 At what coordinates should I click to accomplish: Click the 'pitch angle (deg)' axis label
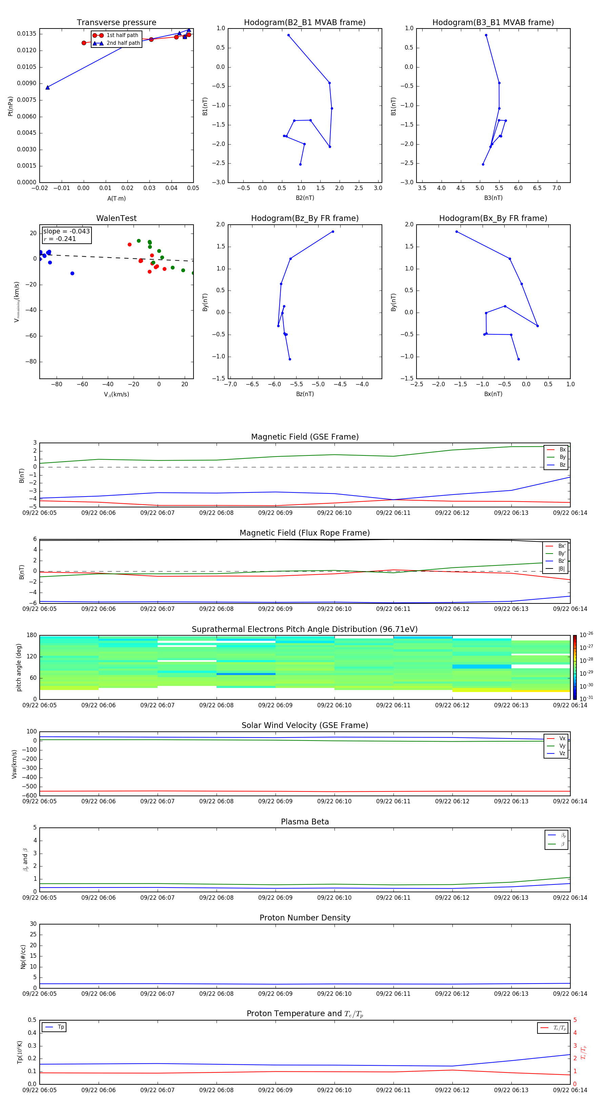coord(19,667)
